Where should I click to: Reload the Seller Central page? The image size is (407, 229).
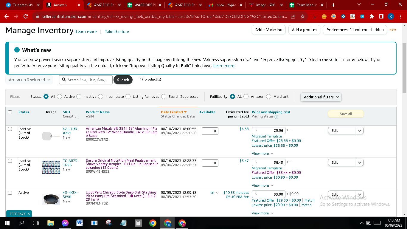[x=26, y=17]
